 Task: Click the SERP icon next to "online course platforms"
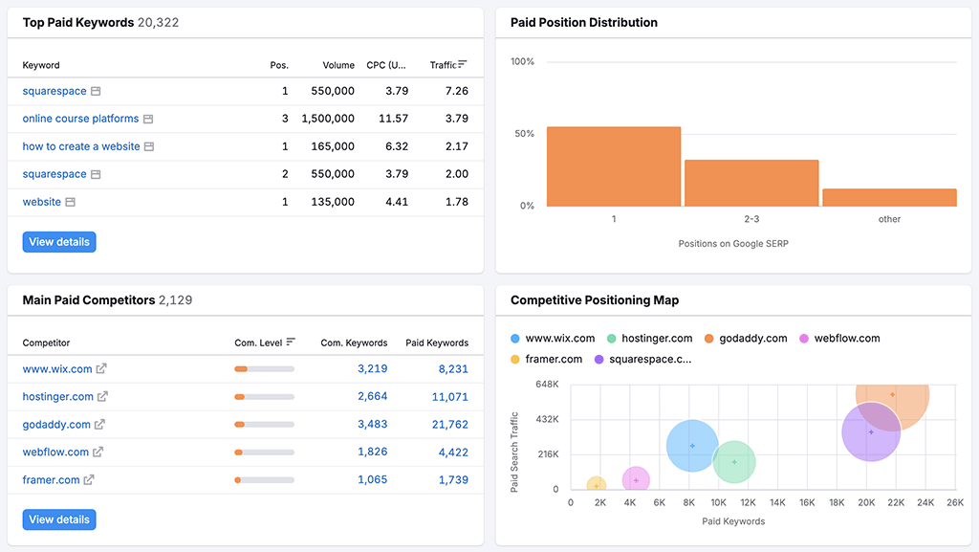pyautogui.click(x=149, y=118)
